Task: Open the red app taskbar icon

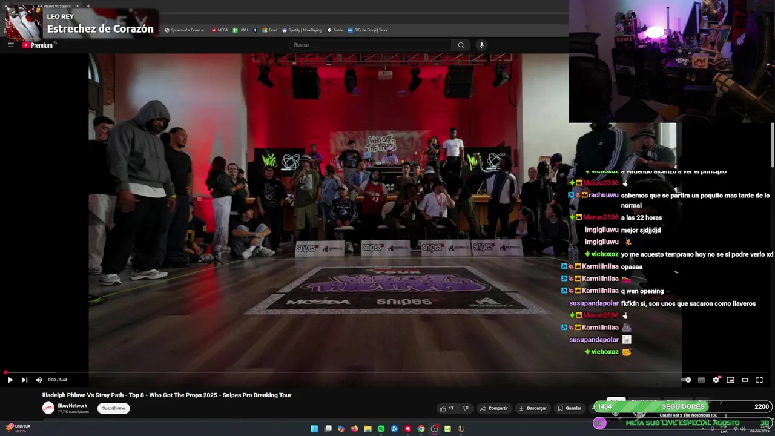Action: (x=407, y=429)
